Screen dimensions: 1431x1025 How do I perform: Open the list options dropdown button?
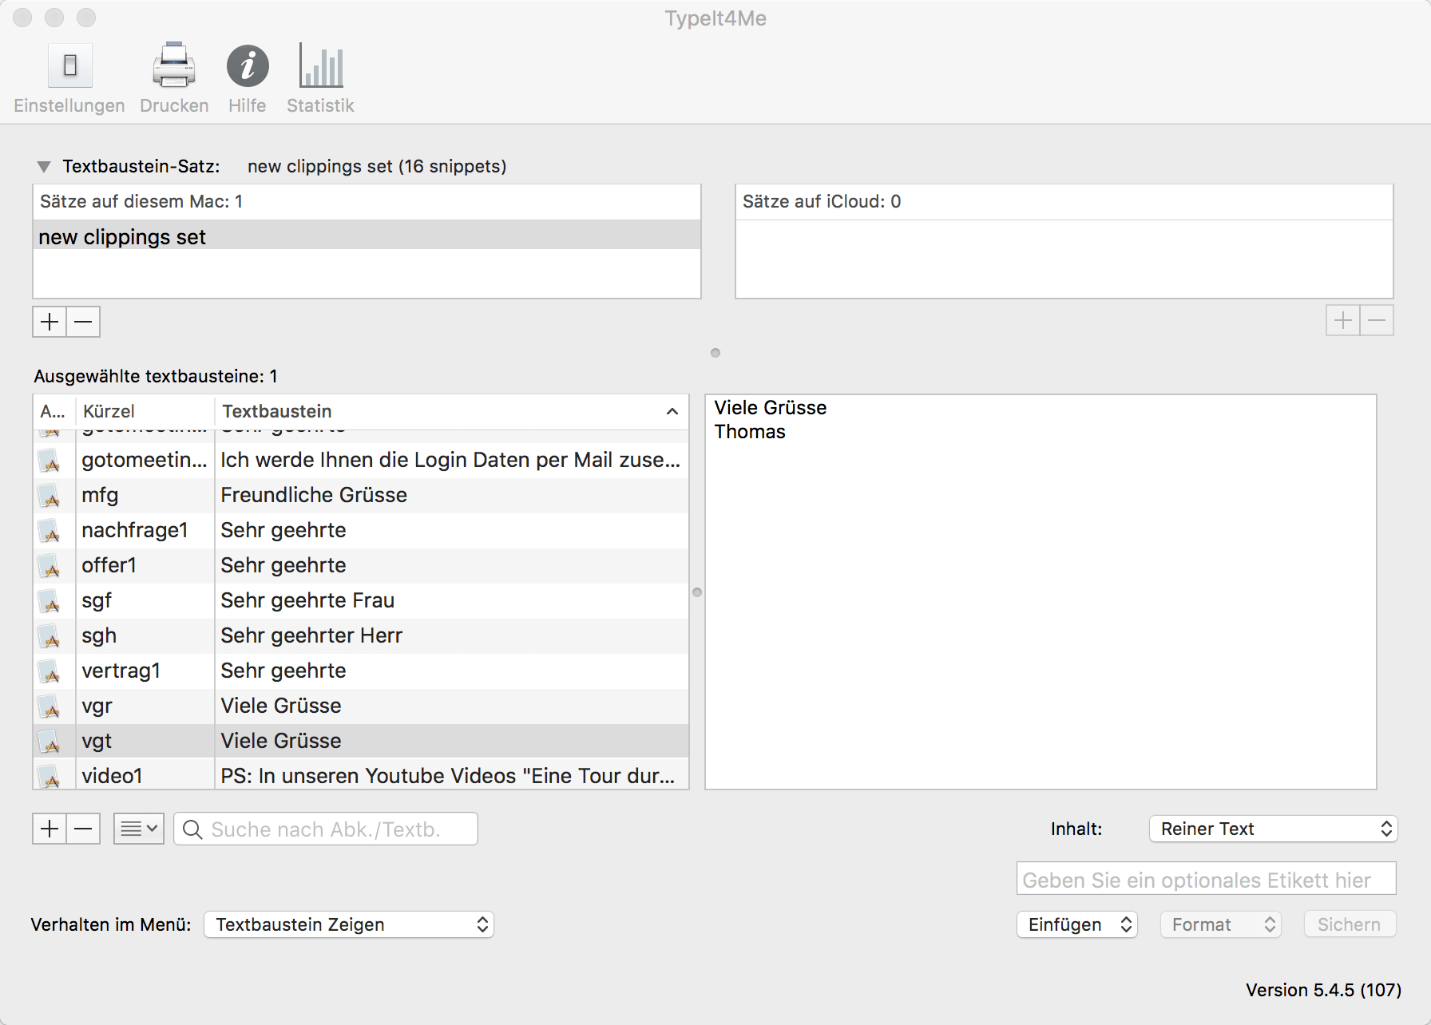[139, 829]
